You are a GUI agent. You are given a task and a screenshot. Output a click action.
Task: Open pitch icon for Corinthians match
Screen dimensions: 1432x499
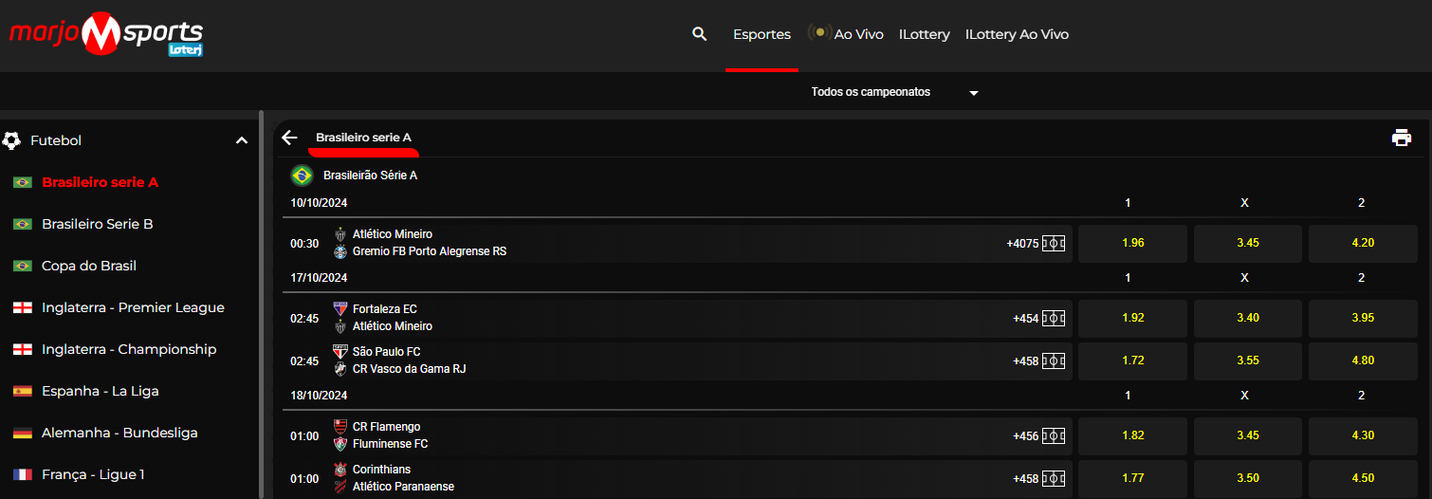pyautogui.click(x=1054, y=478)
